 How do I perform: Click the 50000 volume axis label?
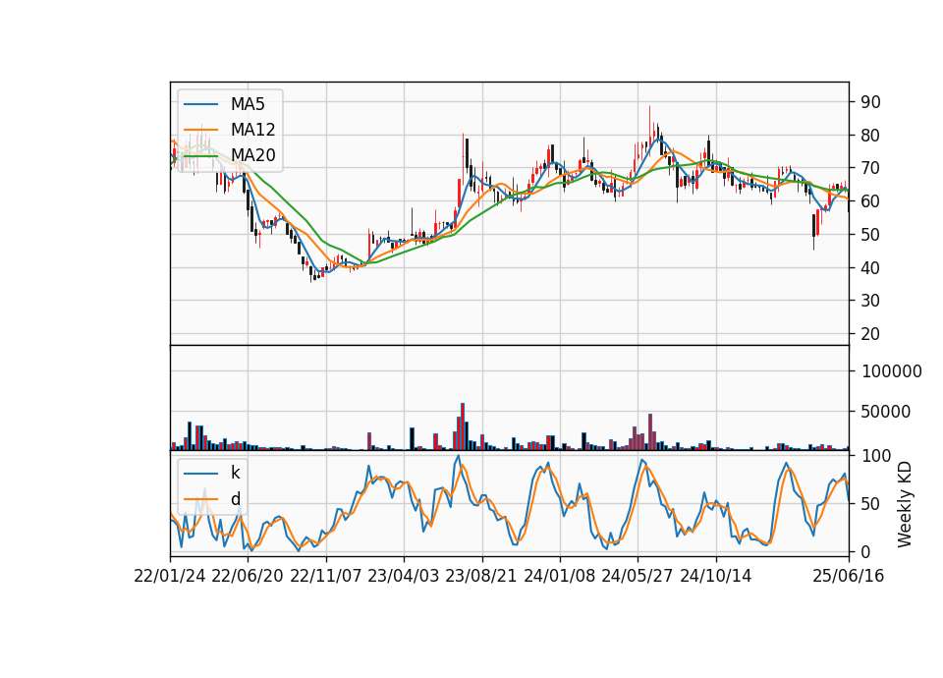(886, 412)
